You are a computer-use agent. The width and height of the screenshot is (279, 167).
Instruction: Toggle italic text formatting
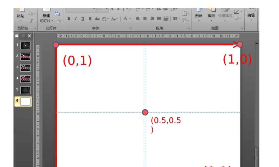75,19
